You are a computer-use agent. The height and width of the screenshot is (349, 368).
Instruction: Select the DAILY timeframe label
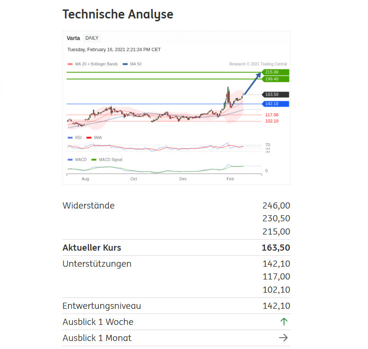click(x=92, y=38)
